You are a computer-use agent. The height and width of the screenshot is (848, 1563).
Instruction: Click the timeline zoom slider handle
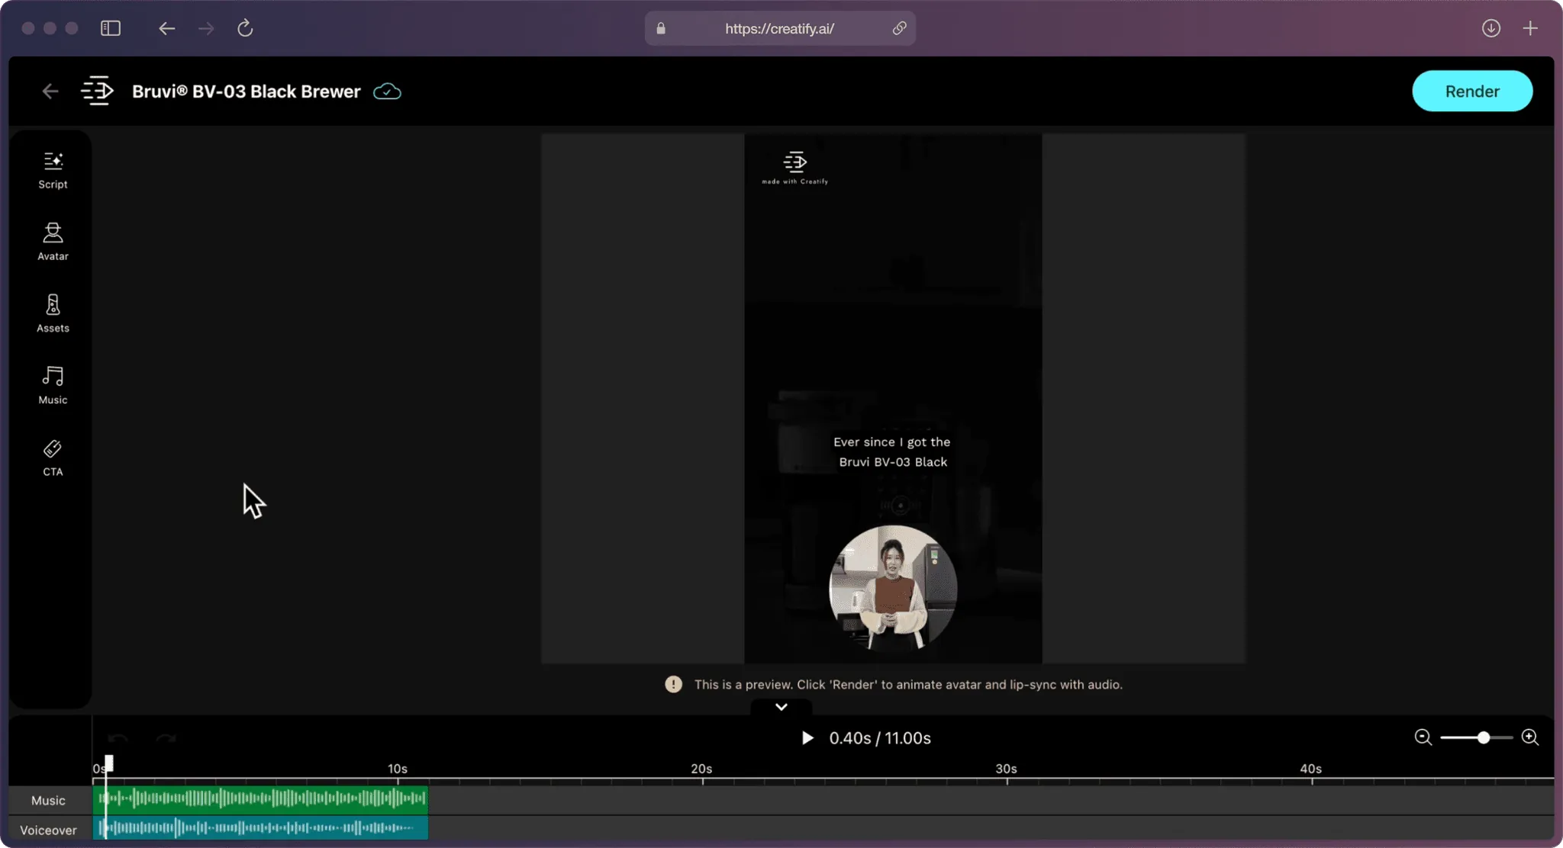[1483, 737]
